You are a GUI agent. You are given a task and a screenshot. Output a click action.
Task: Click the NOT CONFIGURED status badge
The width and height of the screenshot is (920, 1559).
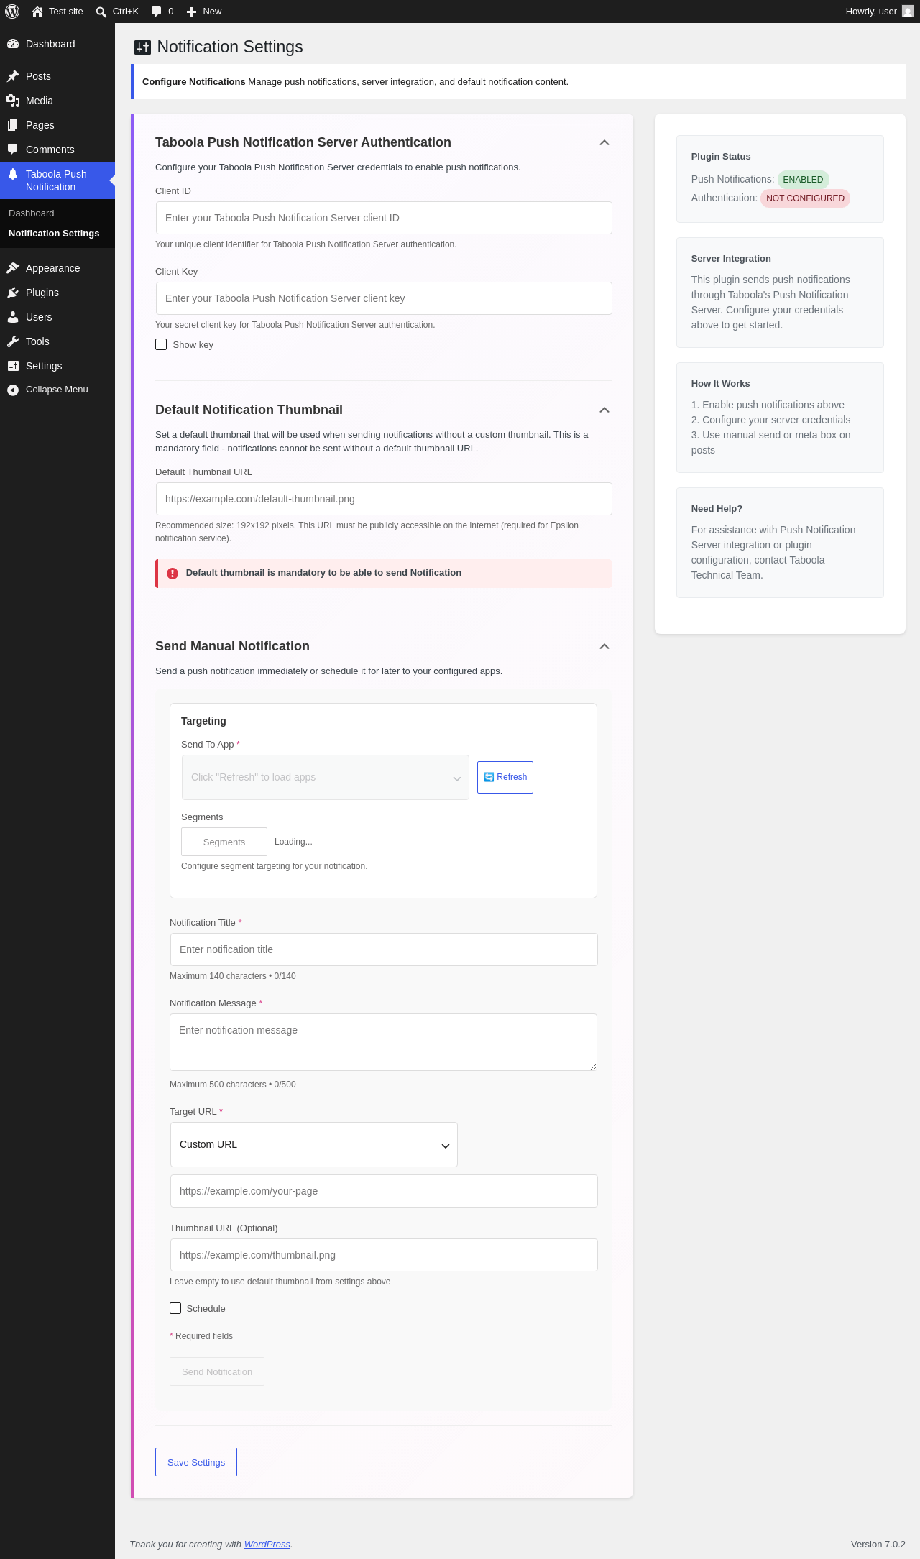coord(805,198)
